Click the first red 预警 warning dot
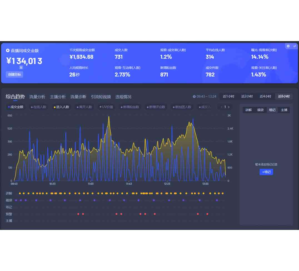 point(78,214)
